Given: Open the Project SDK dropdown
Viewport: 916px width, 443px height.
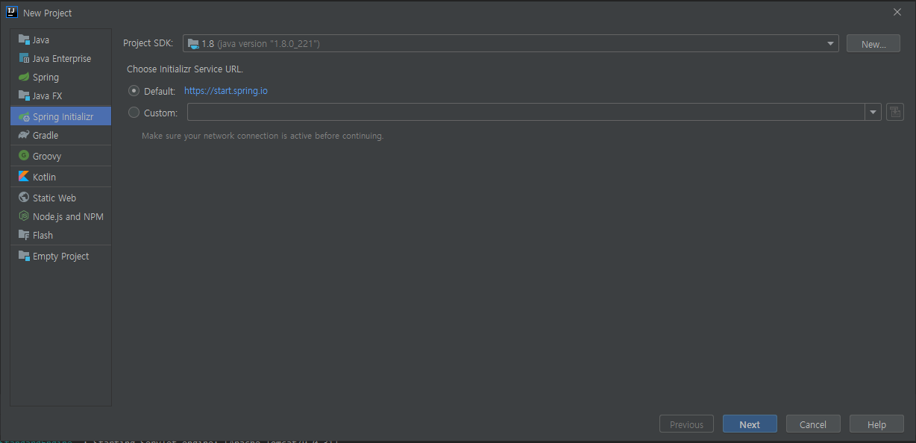Looking at the screenshot, I should click(510, 43).
